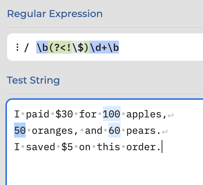
Task: Open the delimiter options three-dot icon
Action: (x=17, y=47)
